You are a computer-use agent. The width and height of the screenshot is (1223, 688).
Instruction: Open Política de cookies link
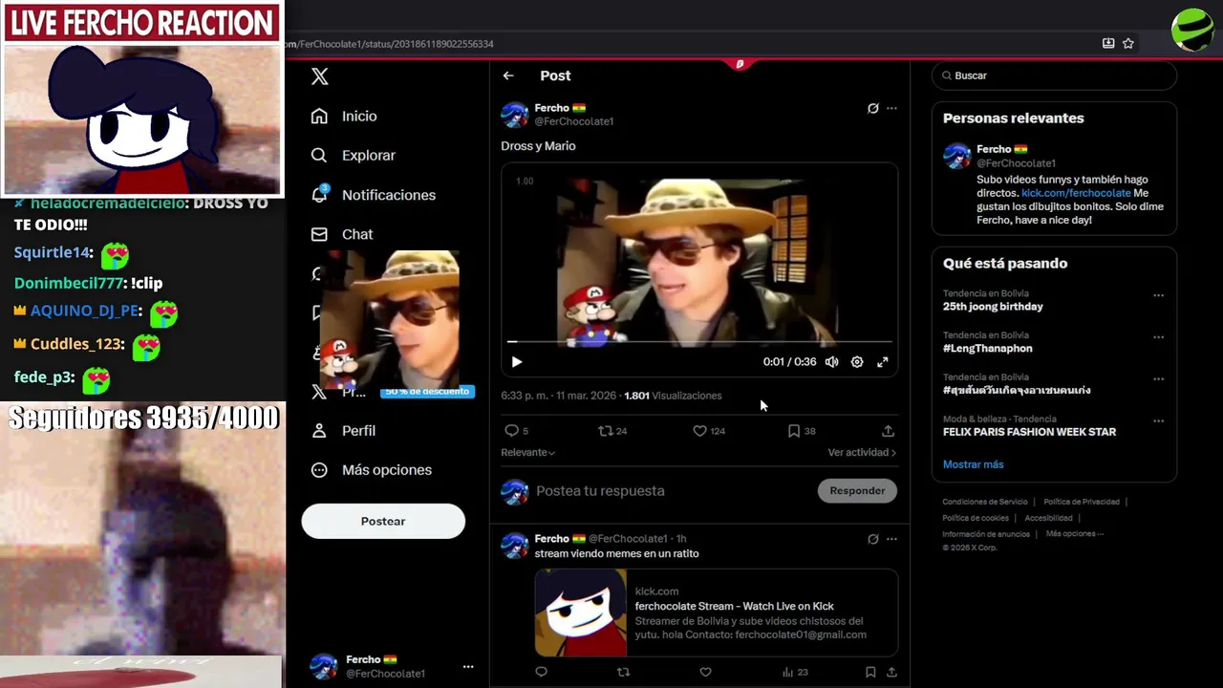pyautogui.click(x=976, y=518)
